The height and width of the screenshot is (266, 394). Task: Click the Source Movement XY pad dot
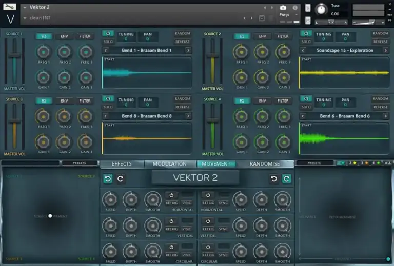pos(50,216)
